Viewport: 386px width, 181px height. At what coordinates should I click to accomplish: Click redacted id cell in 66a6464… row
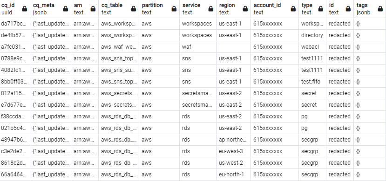pyautogui.click(x=340, y=175)
